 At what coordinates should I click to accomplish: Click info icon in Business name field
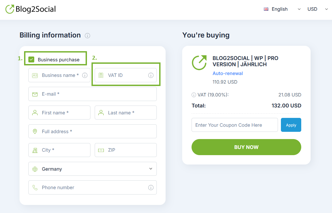[x=85, y=75]
